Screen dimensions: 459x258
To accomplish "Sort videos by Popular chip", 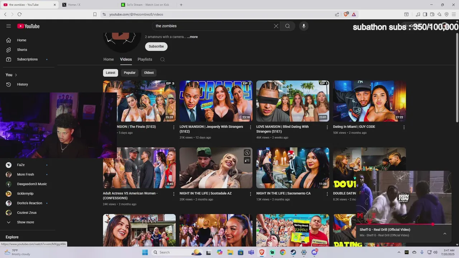I will 129,73.
